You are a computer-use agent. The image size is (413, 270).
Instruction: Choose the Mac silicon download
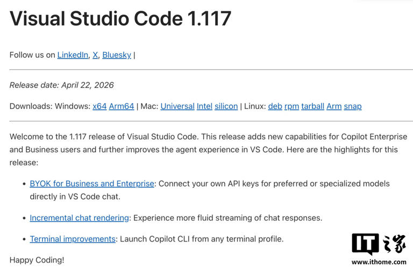coord(226,106)
